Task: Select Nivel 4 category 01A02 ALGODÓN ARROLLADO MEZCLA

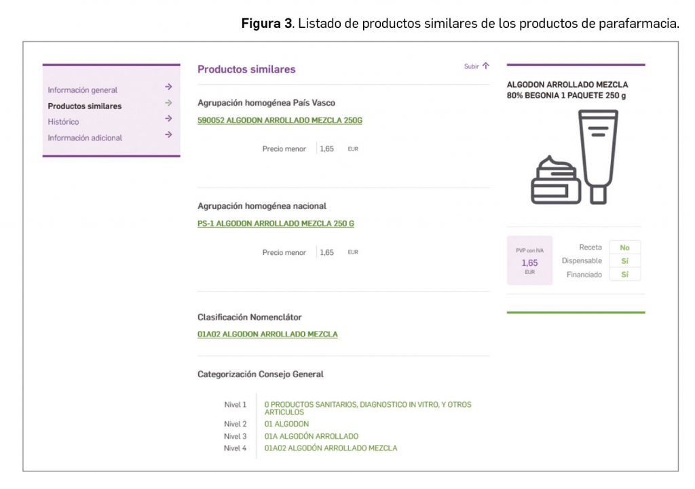Action: pos(331,448)
